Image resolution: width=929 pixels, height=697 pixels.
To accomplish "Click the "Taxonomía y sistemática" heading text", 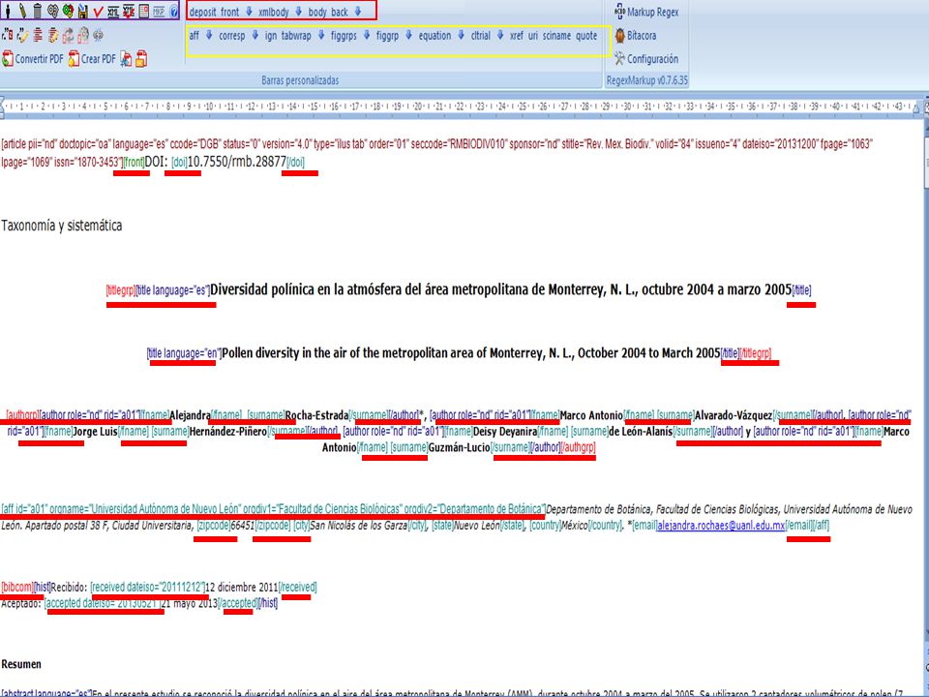I will pos(62,226).
